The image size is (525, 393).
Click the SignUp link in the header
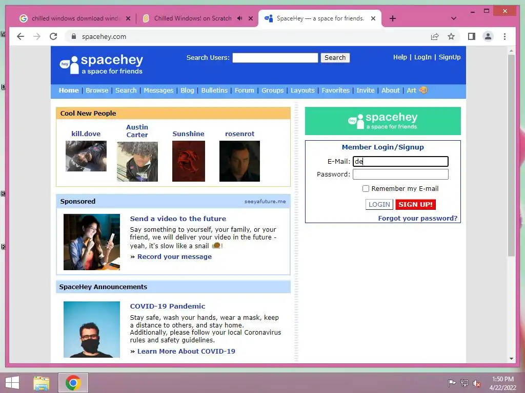coord(450,57)
